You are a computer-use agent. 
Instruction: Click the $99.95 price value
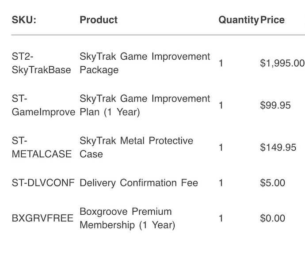pyautogui.click(x=275, y=105)
